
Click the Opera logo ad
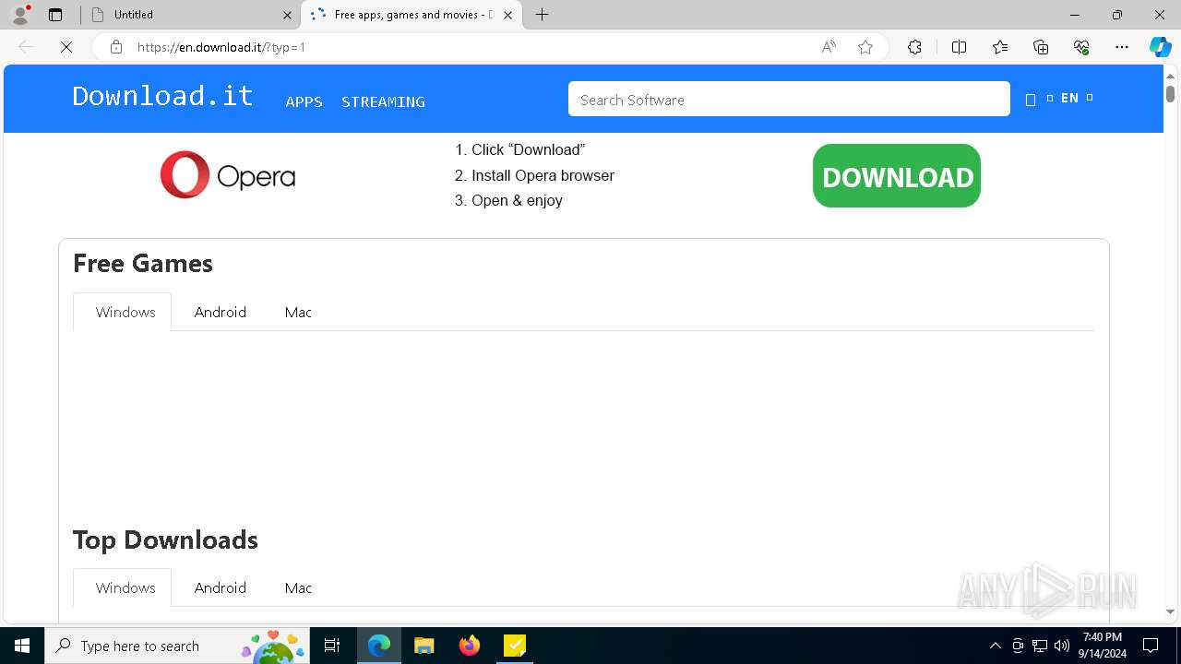tap(228, 175)
